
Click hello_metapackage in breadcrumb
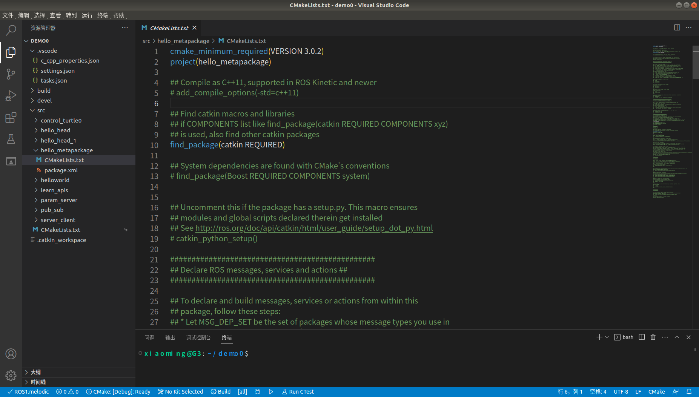[183, 41]
